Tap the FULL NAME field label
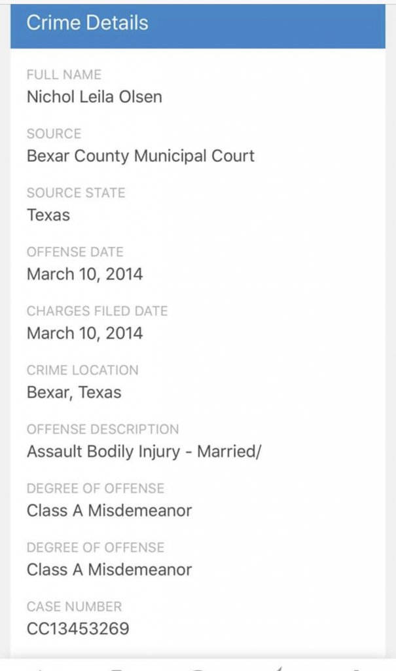The width and height of the screenshot is (396, 671). pyautogui.click(x=64, y=75)
